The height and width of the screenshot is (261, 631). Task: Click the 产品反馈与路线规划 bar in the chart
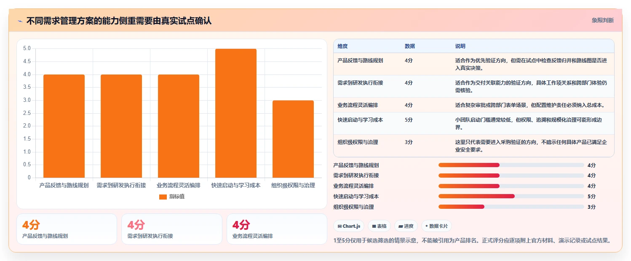[64, 126]
